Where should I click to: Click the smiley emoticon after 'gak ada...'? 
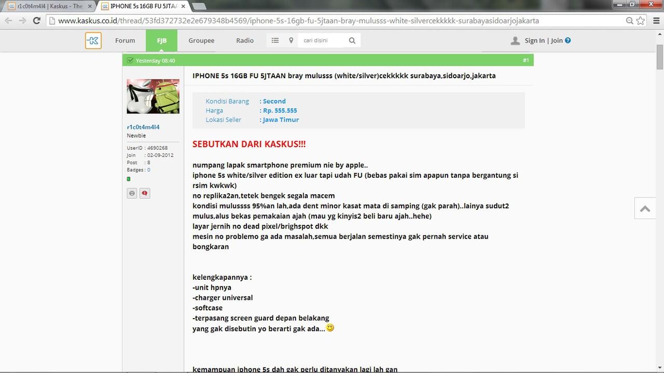pos(330,328)
